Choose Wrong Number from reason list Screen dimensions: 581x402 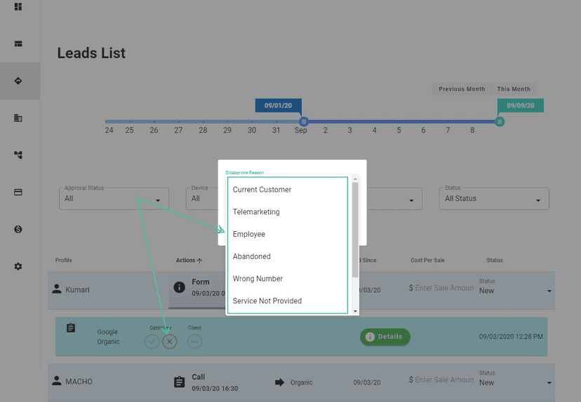pos(258,279)
